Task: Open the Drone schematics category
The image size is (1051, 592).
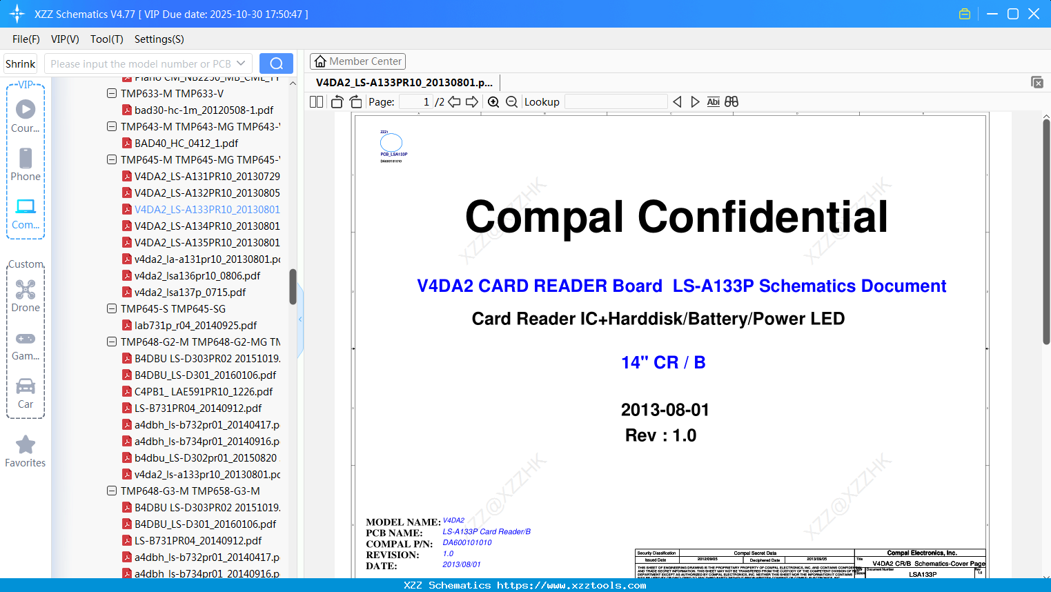Action: [x=26, y=296]
